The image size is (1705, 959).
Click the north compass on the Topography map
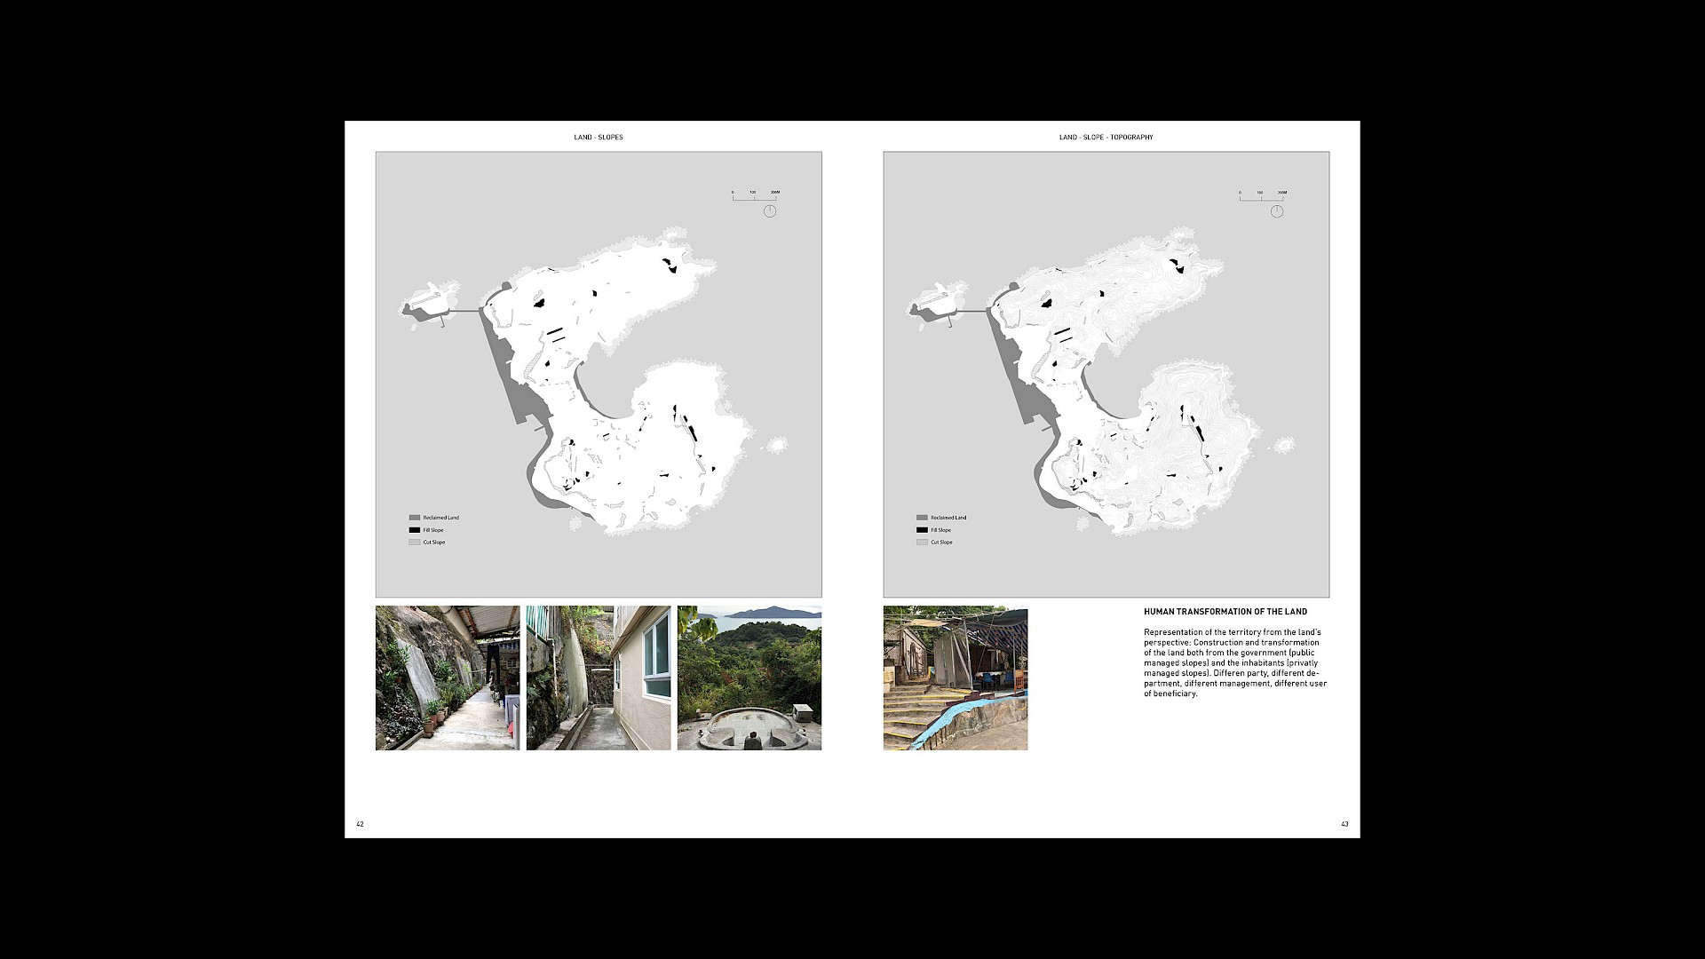(x=1277, y=211)
